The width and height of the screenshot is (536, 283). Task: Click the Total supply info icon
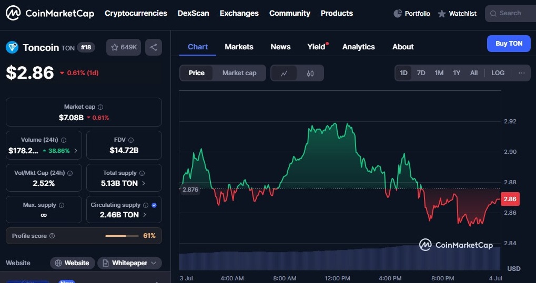click(142, 173)
